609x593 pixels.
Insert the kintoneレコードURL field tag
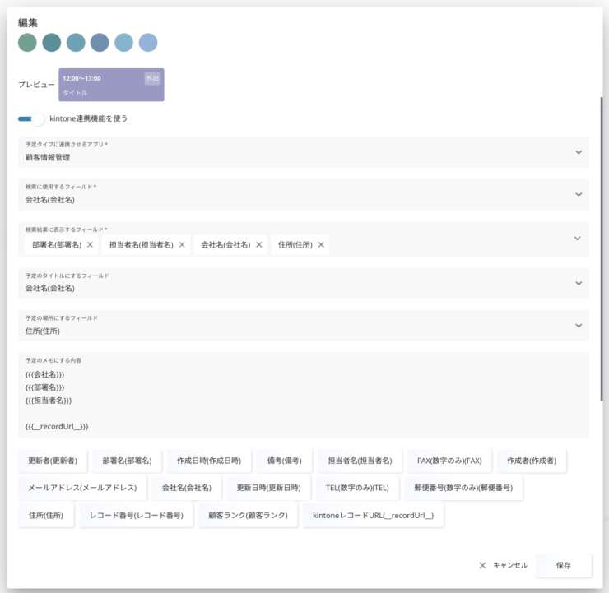[x=374, y=515]
